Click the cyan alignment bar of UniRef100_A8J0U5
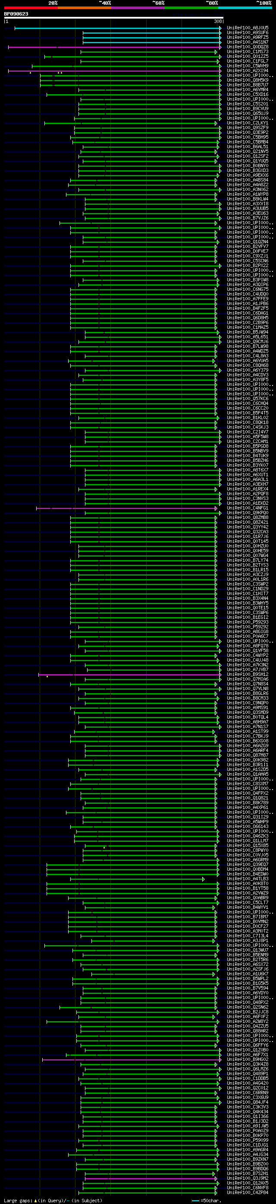The image size is (276, 1204). pos(118,28)
